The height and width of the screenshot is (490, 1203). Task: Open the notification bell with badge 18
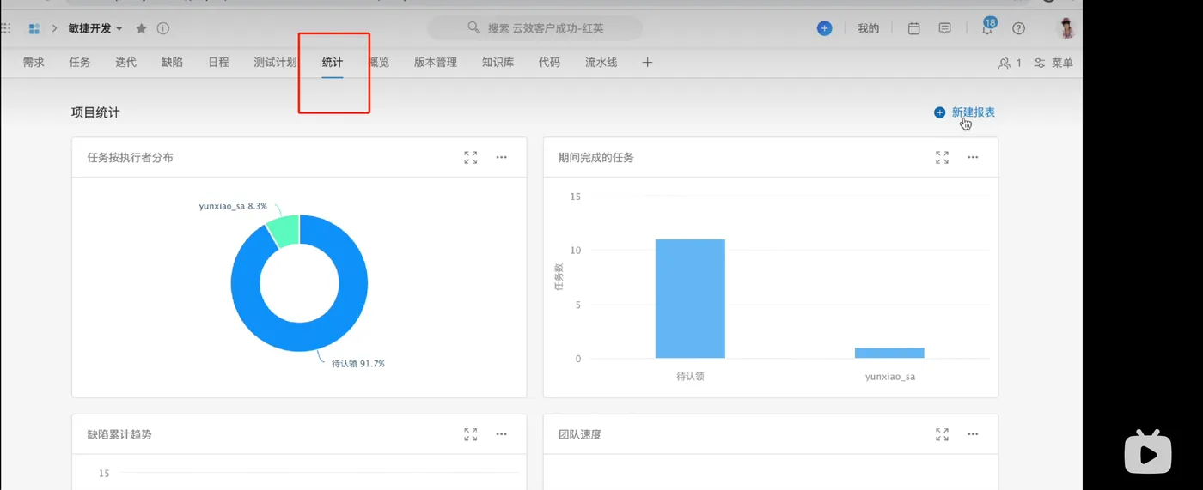987,27
